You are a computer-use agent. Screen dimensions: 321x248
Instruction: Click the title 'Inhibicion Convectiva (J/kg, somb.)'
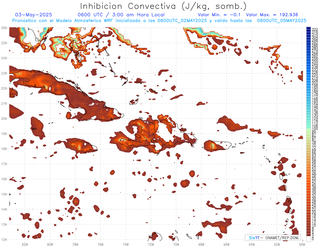click(x=163, y=6)
